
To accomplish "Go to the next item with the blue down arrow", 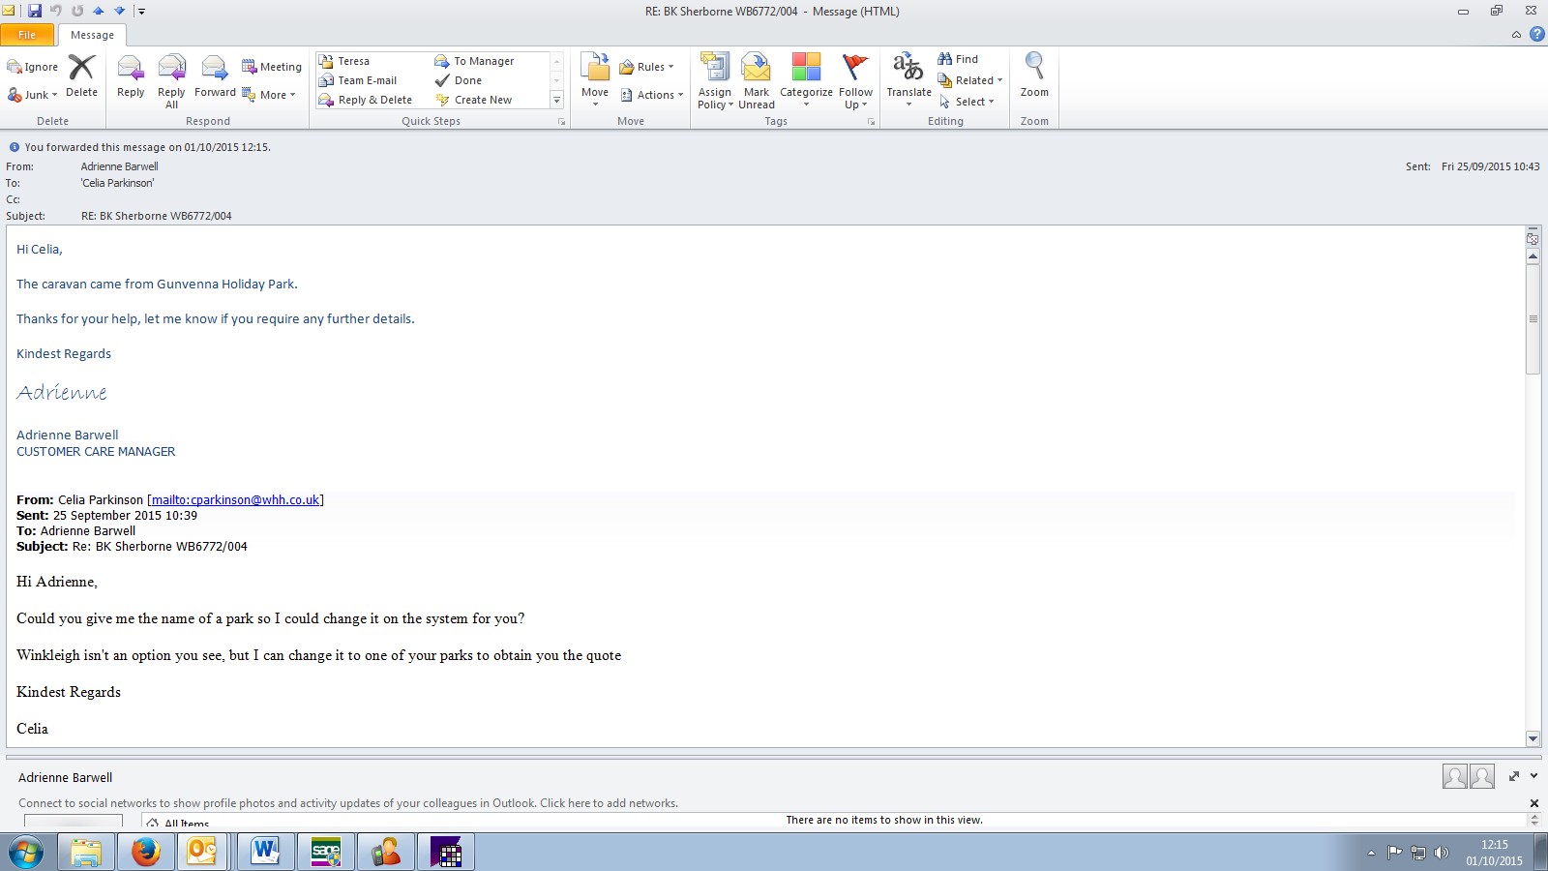I will (120, 11).
